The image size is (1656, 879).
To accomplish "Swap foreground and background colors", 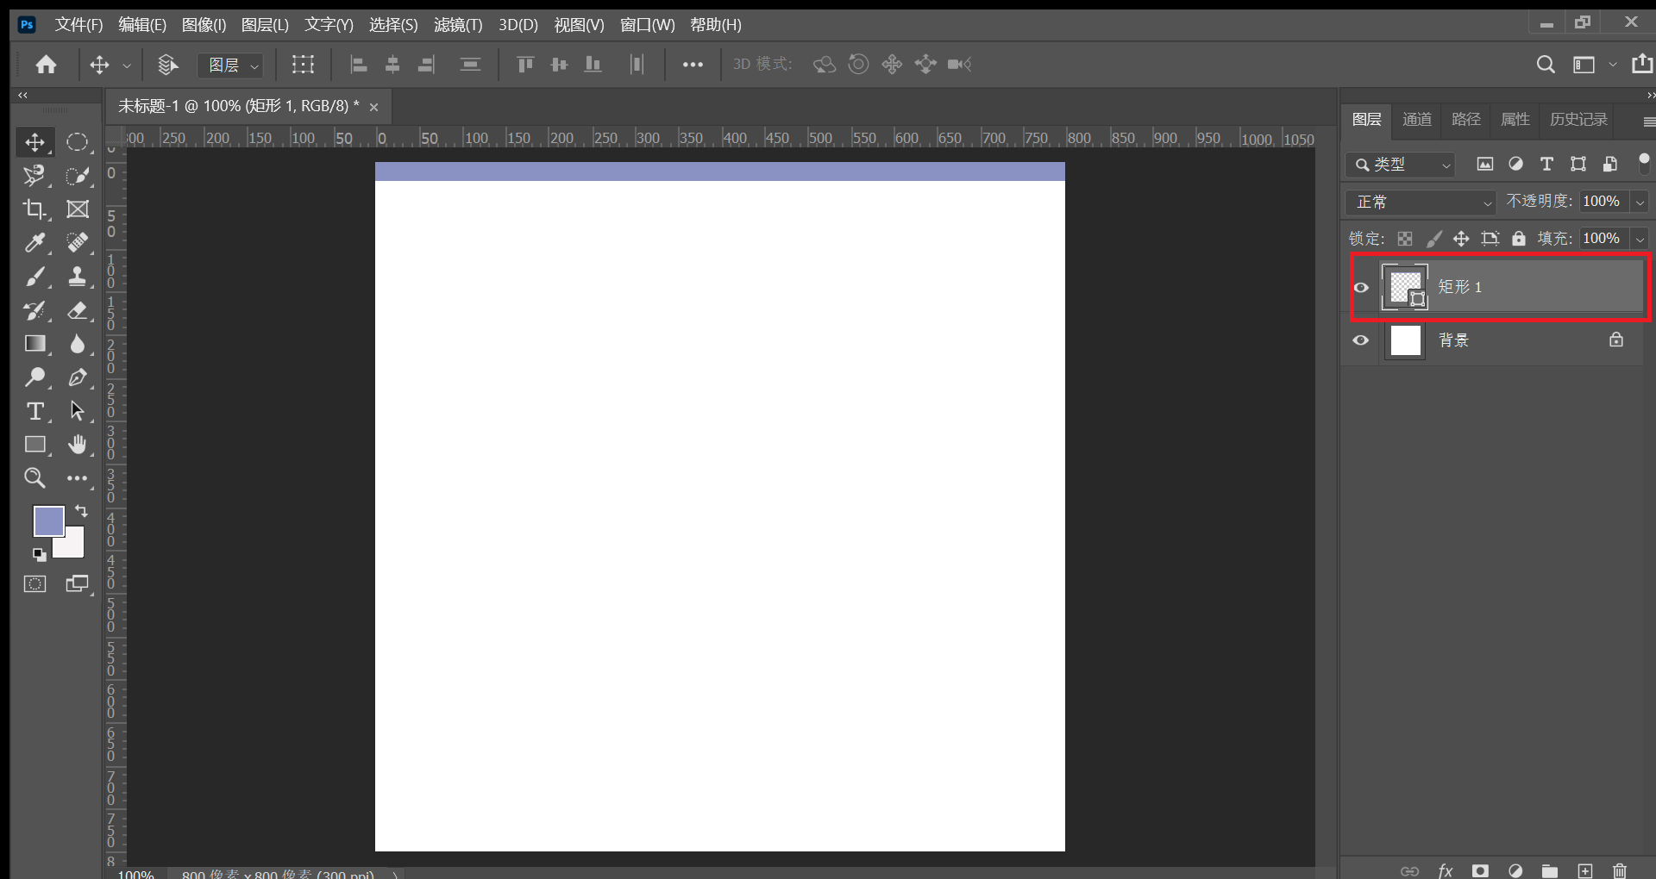I will click(x=82, y=511).
